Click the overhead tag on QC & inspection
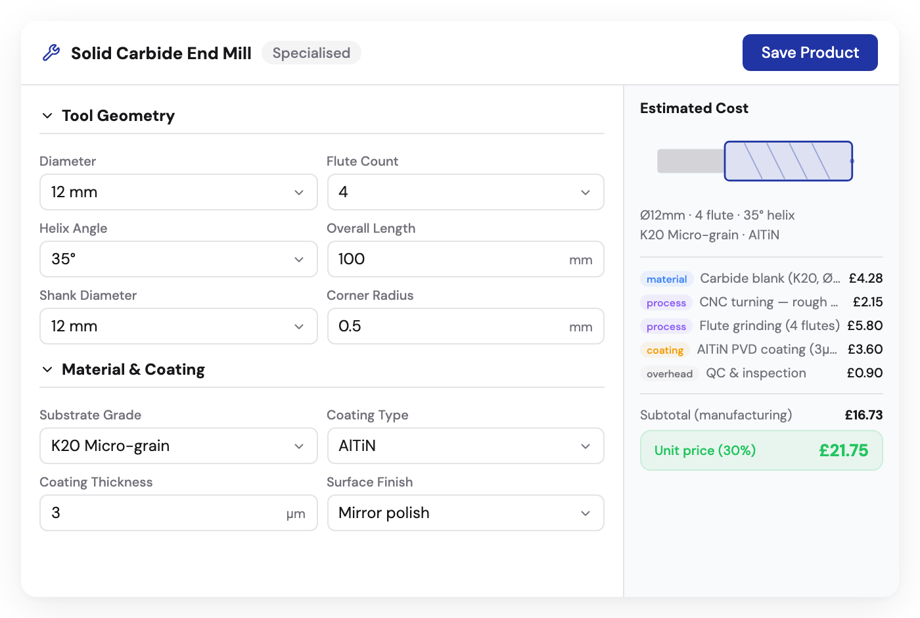 coord(668,373)
